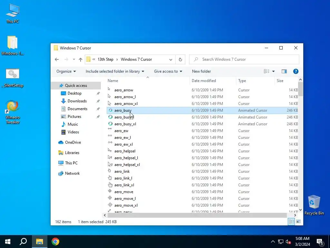Click the muted volume tray icon
The width and height of the screenshot is (330, 248).
coord(288,242)
